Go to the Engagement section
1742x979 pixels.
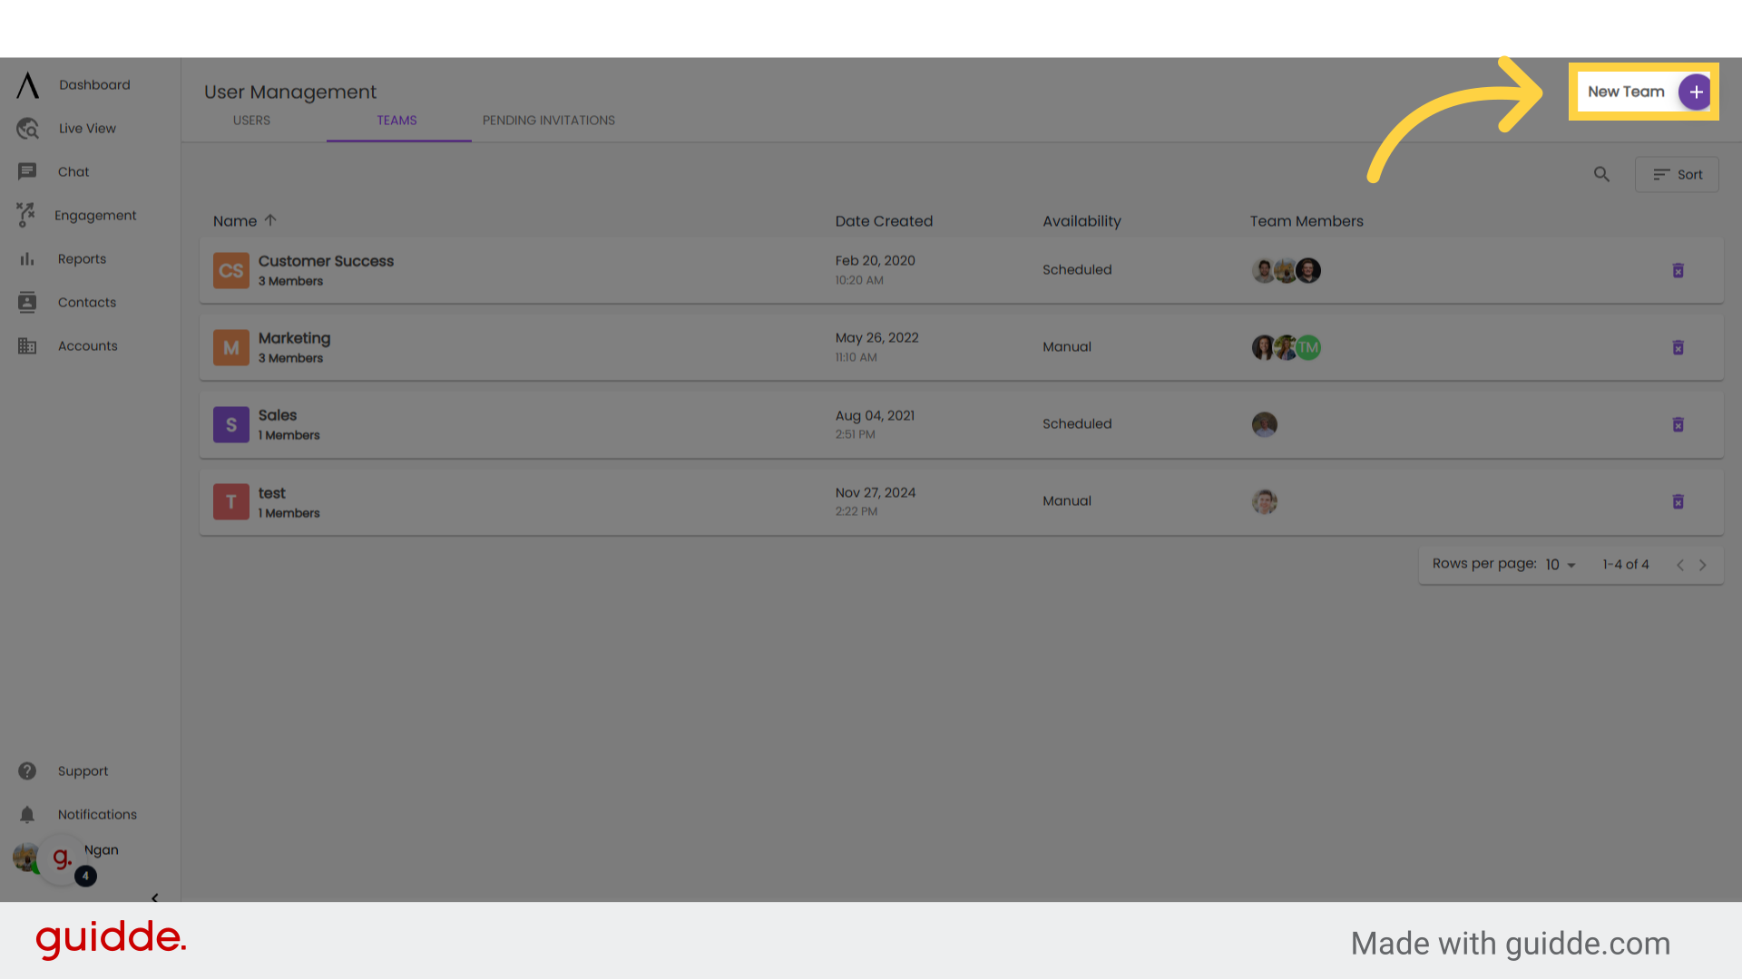[x=95, y=216]
